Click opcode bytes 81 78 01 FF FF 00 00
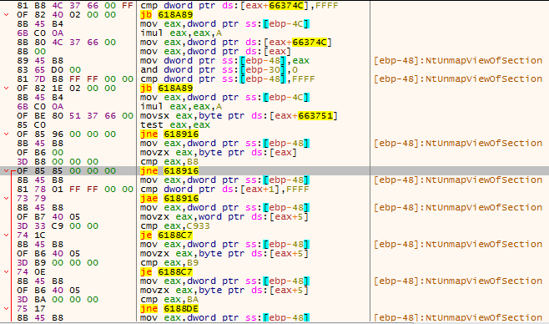The height and width of the screenshot is (324, 549). (x=75, y=190)
